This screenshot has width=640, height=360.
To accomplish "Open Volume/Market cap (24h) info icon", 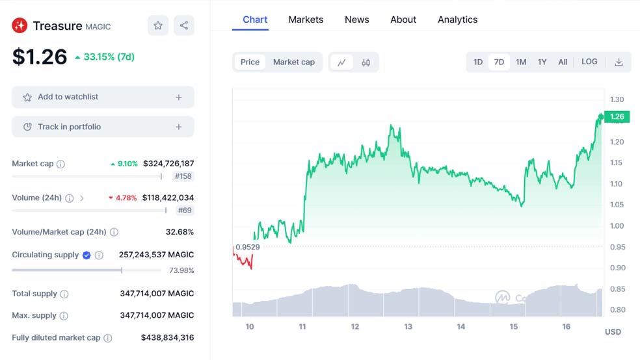I will click(x=114, y=232).
